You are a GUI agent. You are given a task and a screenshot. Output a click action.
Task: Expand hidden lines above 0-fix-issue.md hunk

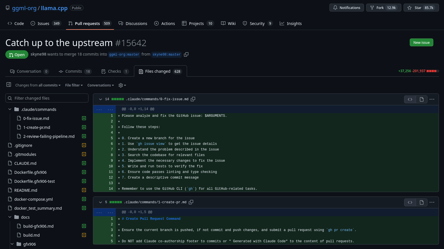coord(104,109)
